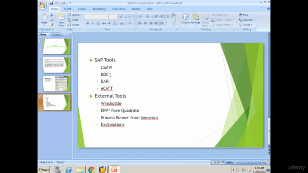Image resolution: width=308 pixels, height=173 pixels.
Task: Switch to the Insert tab
Action: pyautogui.click(x=67, y=9)
